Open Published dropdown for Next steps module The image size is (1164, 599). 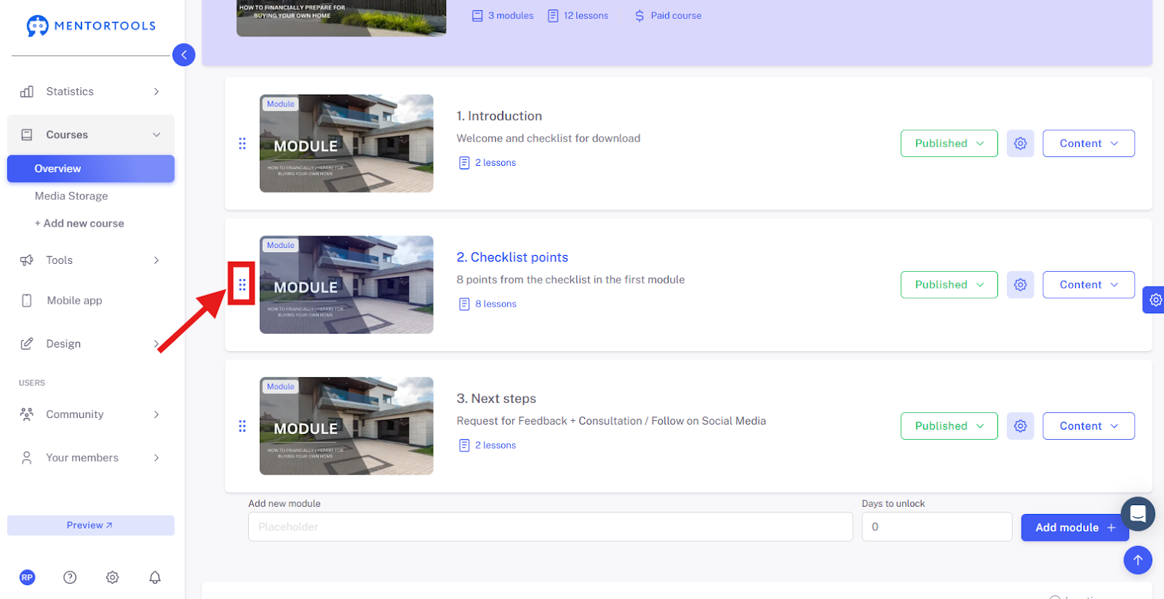click(x=949, y=426)
